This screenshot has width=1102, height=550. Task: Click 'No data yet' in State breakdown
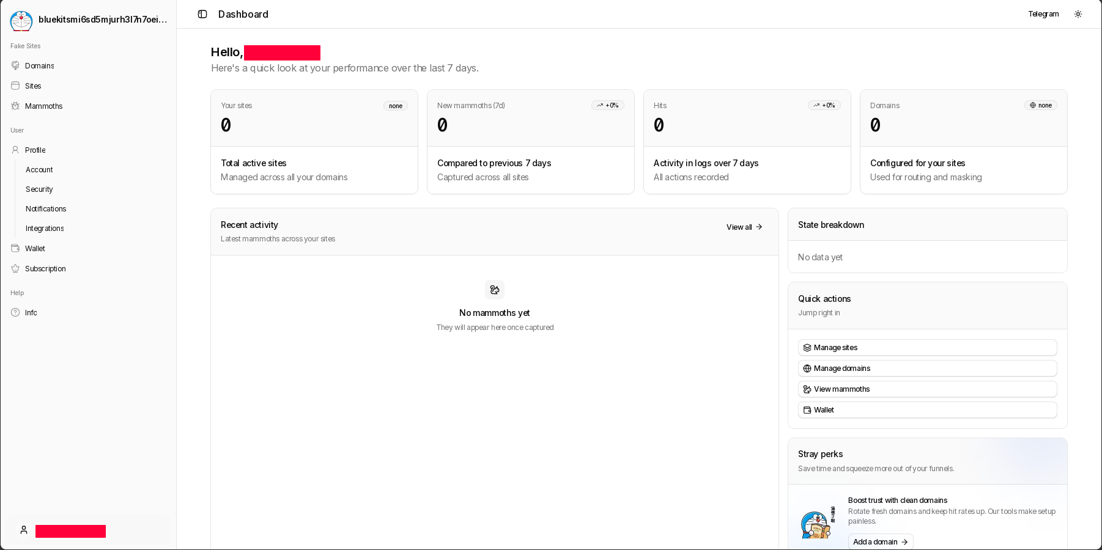(820, 257)
